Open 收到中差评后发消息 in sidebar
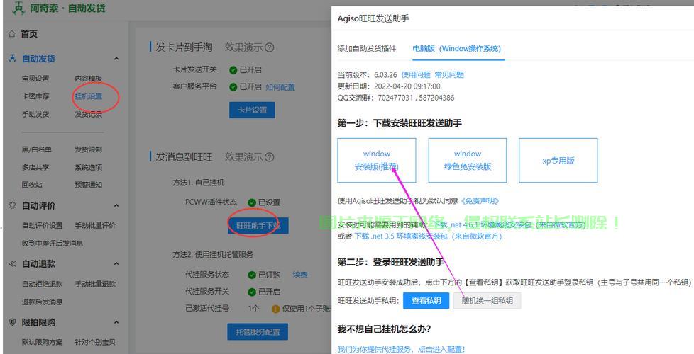 53,244
